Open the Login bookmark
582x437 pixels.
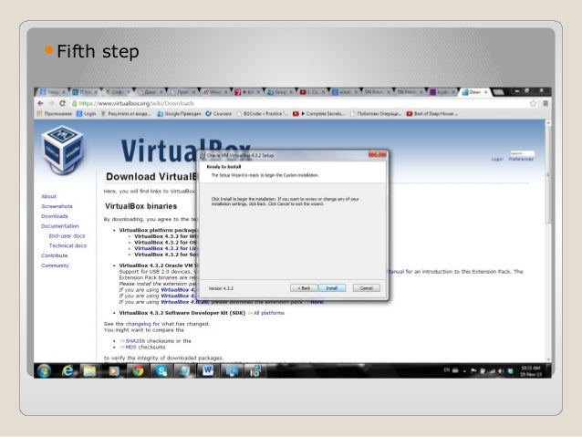coord(86,114)
